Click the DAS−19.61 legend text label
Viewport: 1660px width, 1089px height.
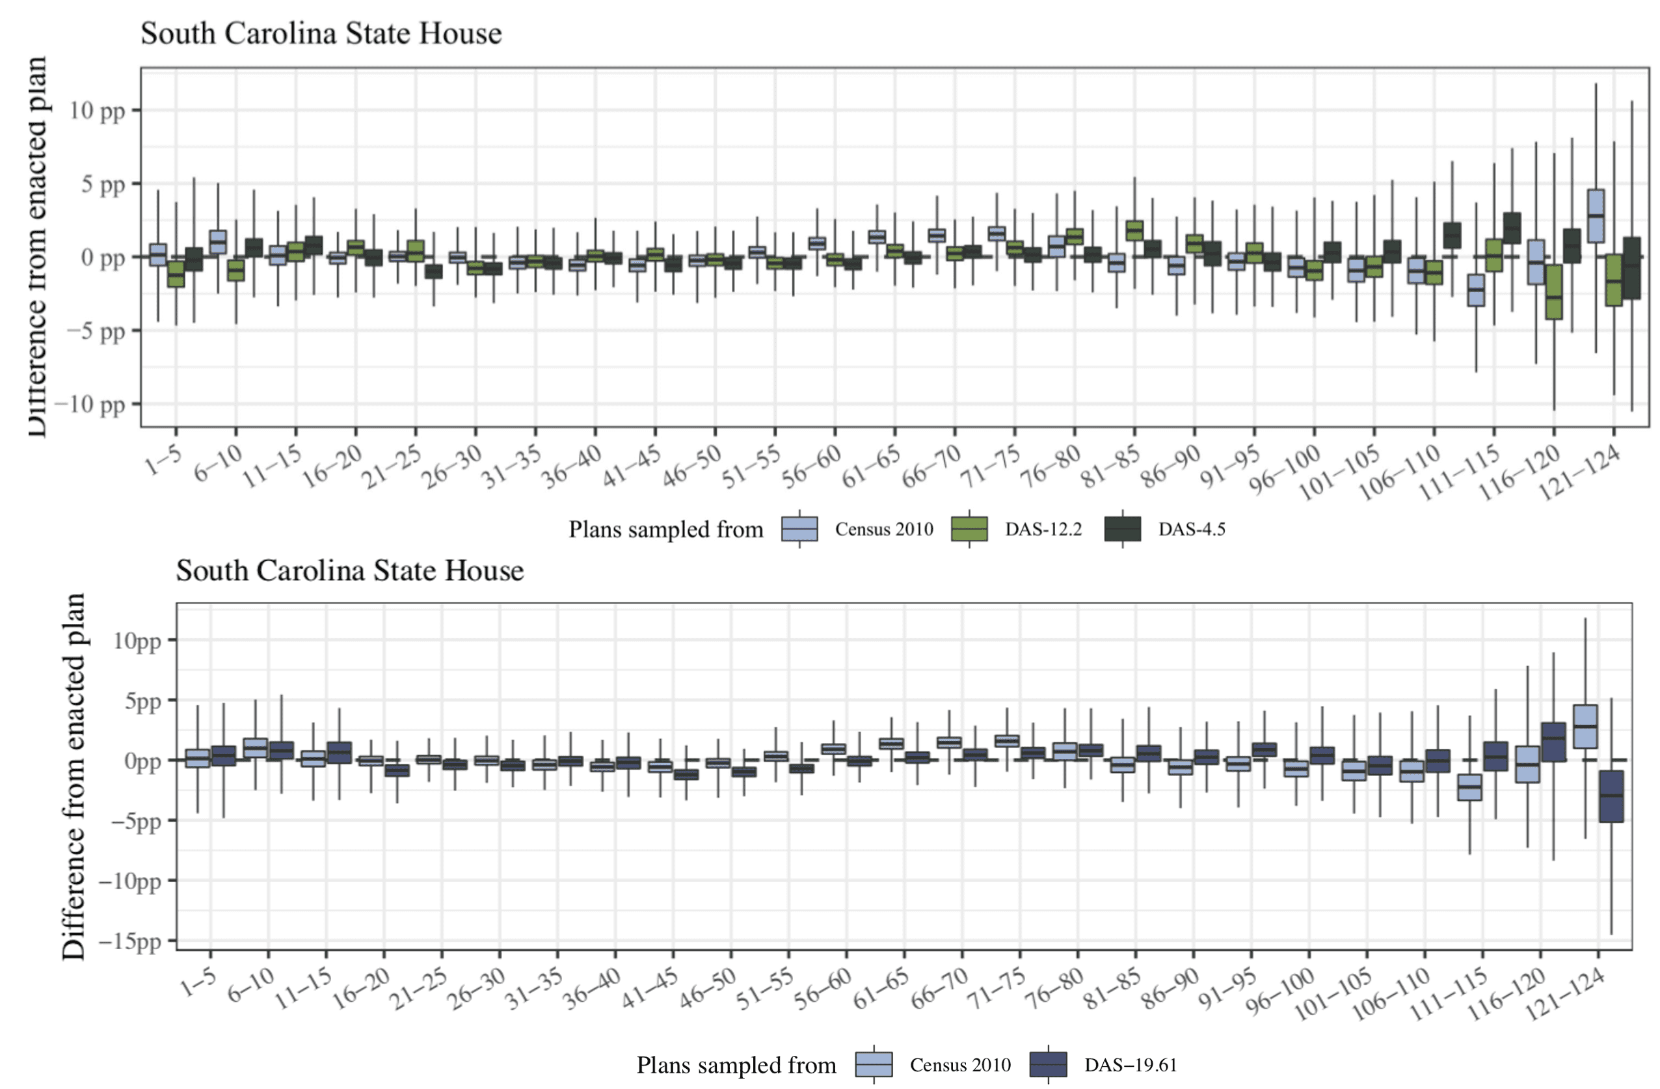1131,1064
